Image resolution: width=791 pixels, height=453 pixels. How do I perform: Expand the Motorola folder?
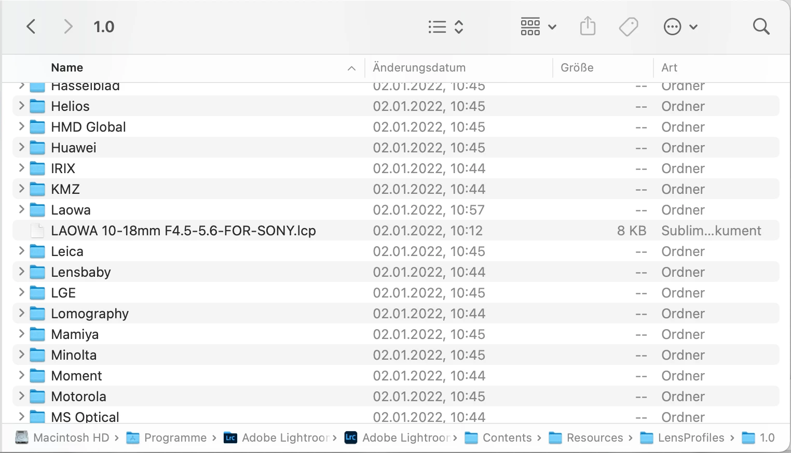tap(21, 396)
